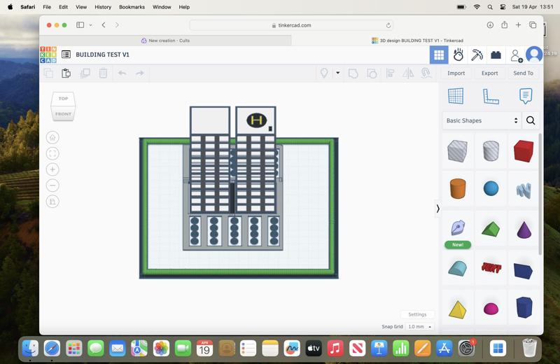Select the Ruler tool
Viewport: 560px width, 364px height.
[x=491, y=96]
